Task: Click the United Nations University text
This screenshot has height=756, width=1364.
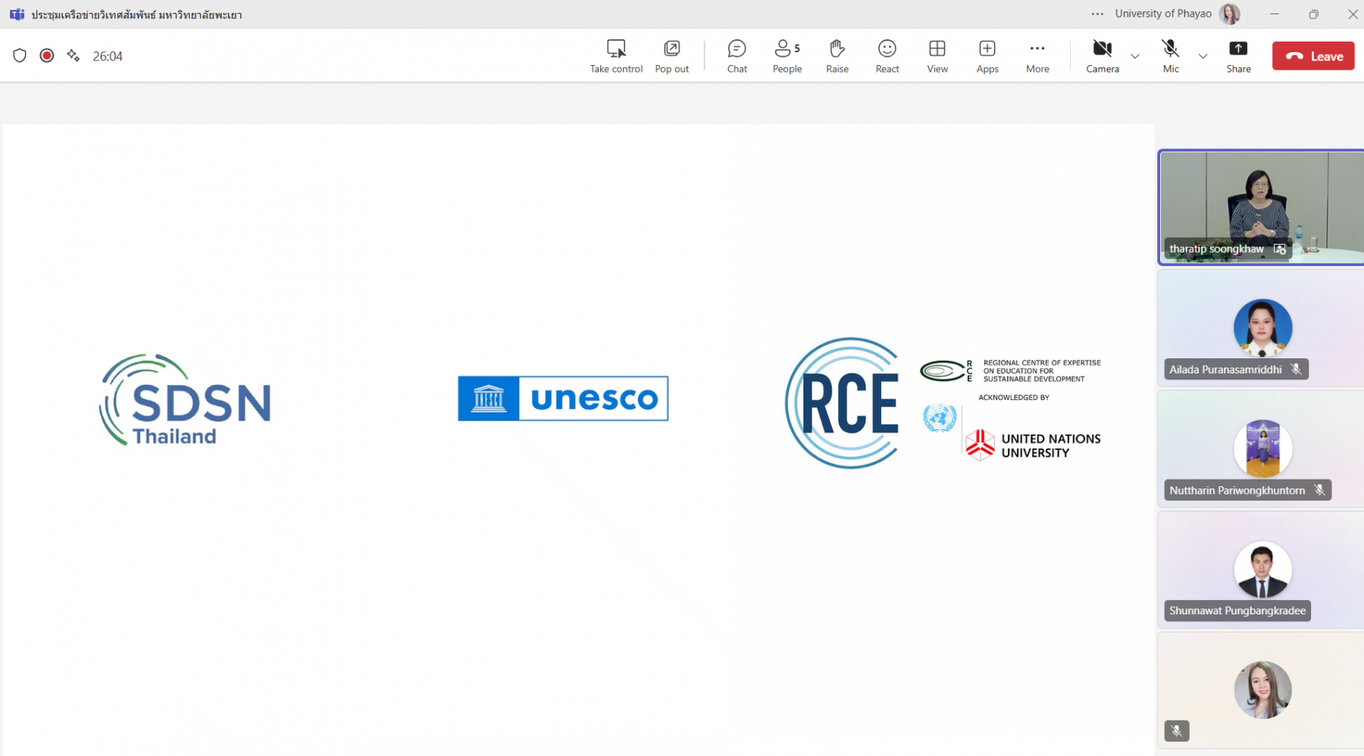Action: coord(1050,445)
